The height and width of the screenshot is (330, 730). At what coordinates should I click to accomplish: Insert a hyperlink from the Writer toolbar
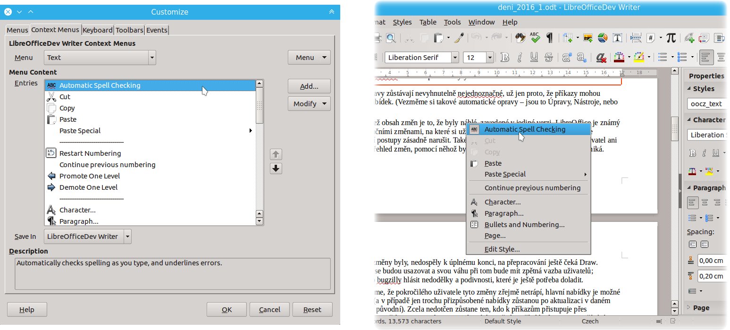pyautogui.click(x=690, y=38)
